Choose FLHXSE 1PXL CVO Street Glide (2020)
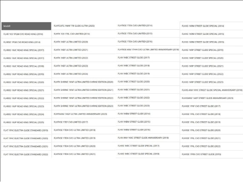Screen dimensions: 243x182 201,131
